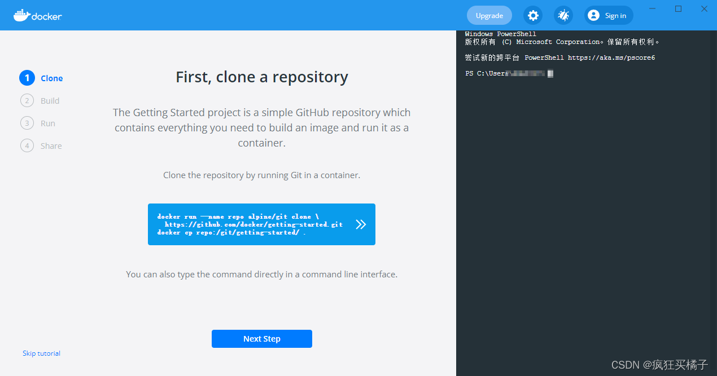Click the step 3 circle icon
The image size is (717, 376).
(27, 123)
